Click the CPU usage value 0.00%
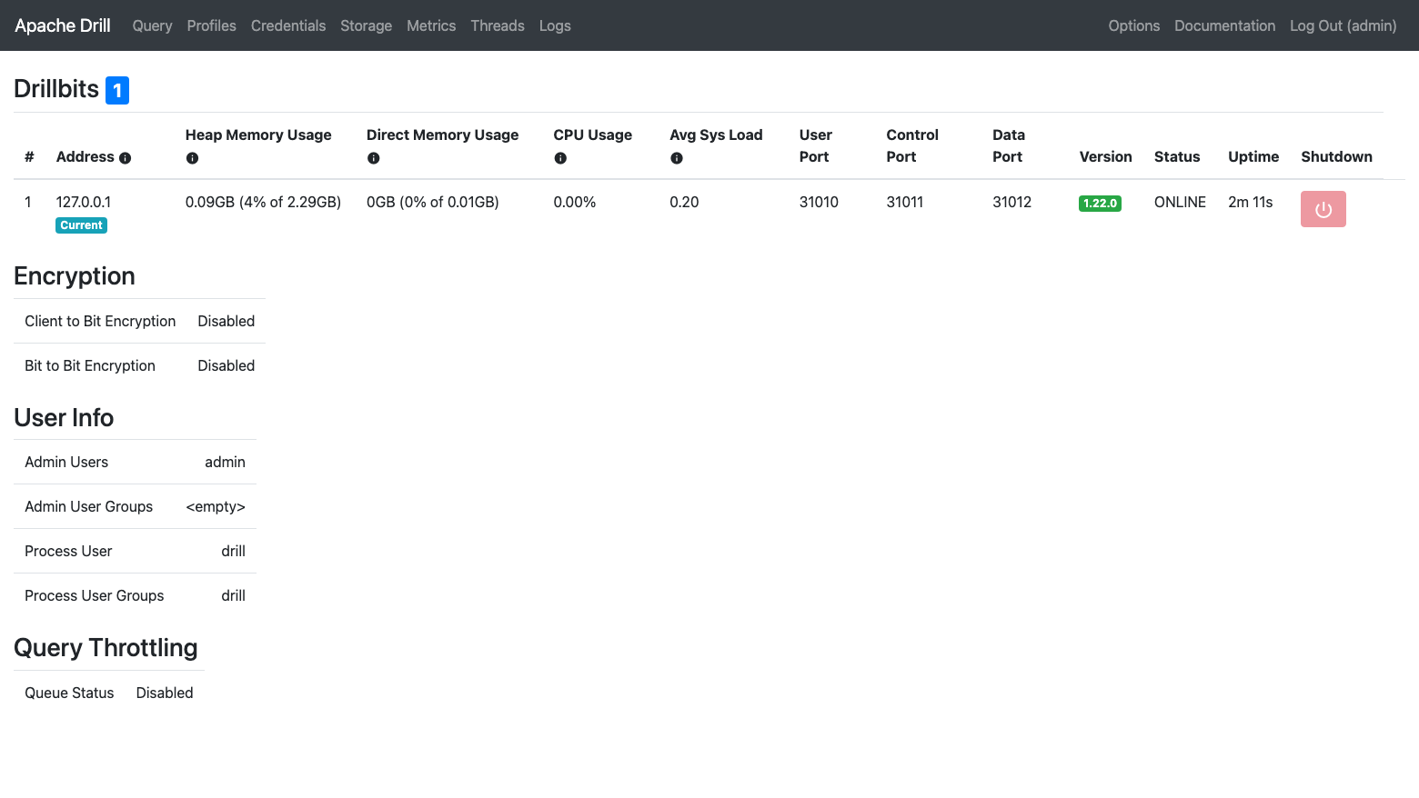 point(575,202)
